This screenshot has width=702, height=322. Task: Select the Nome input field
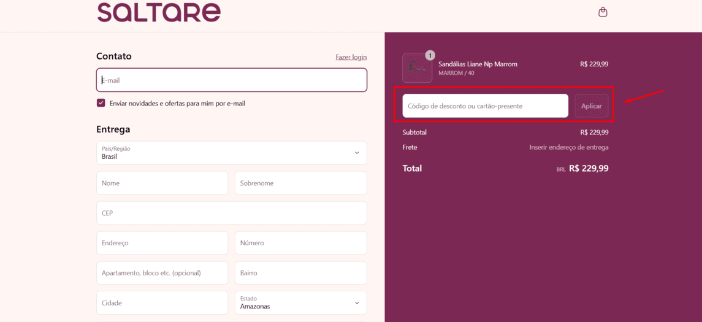[162, 183]
